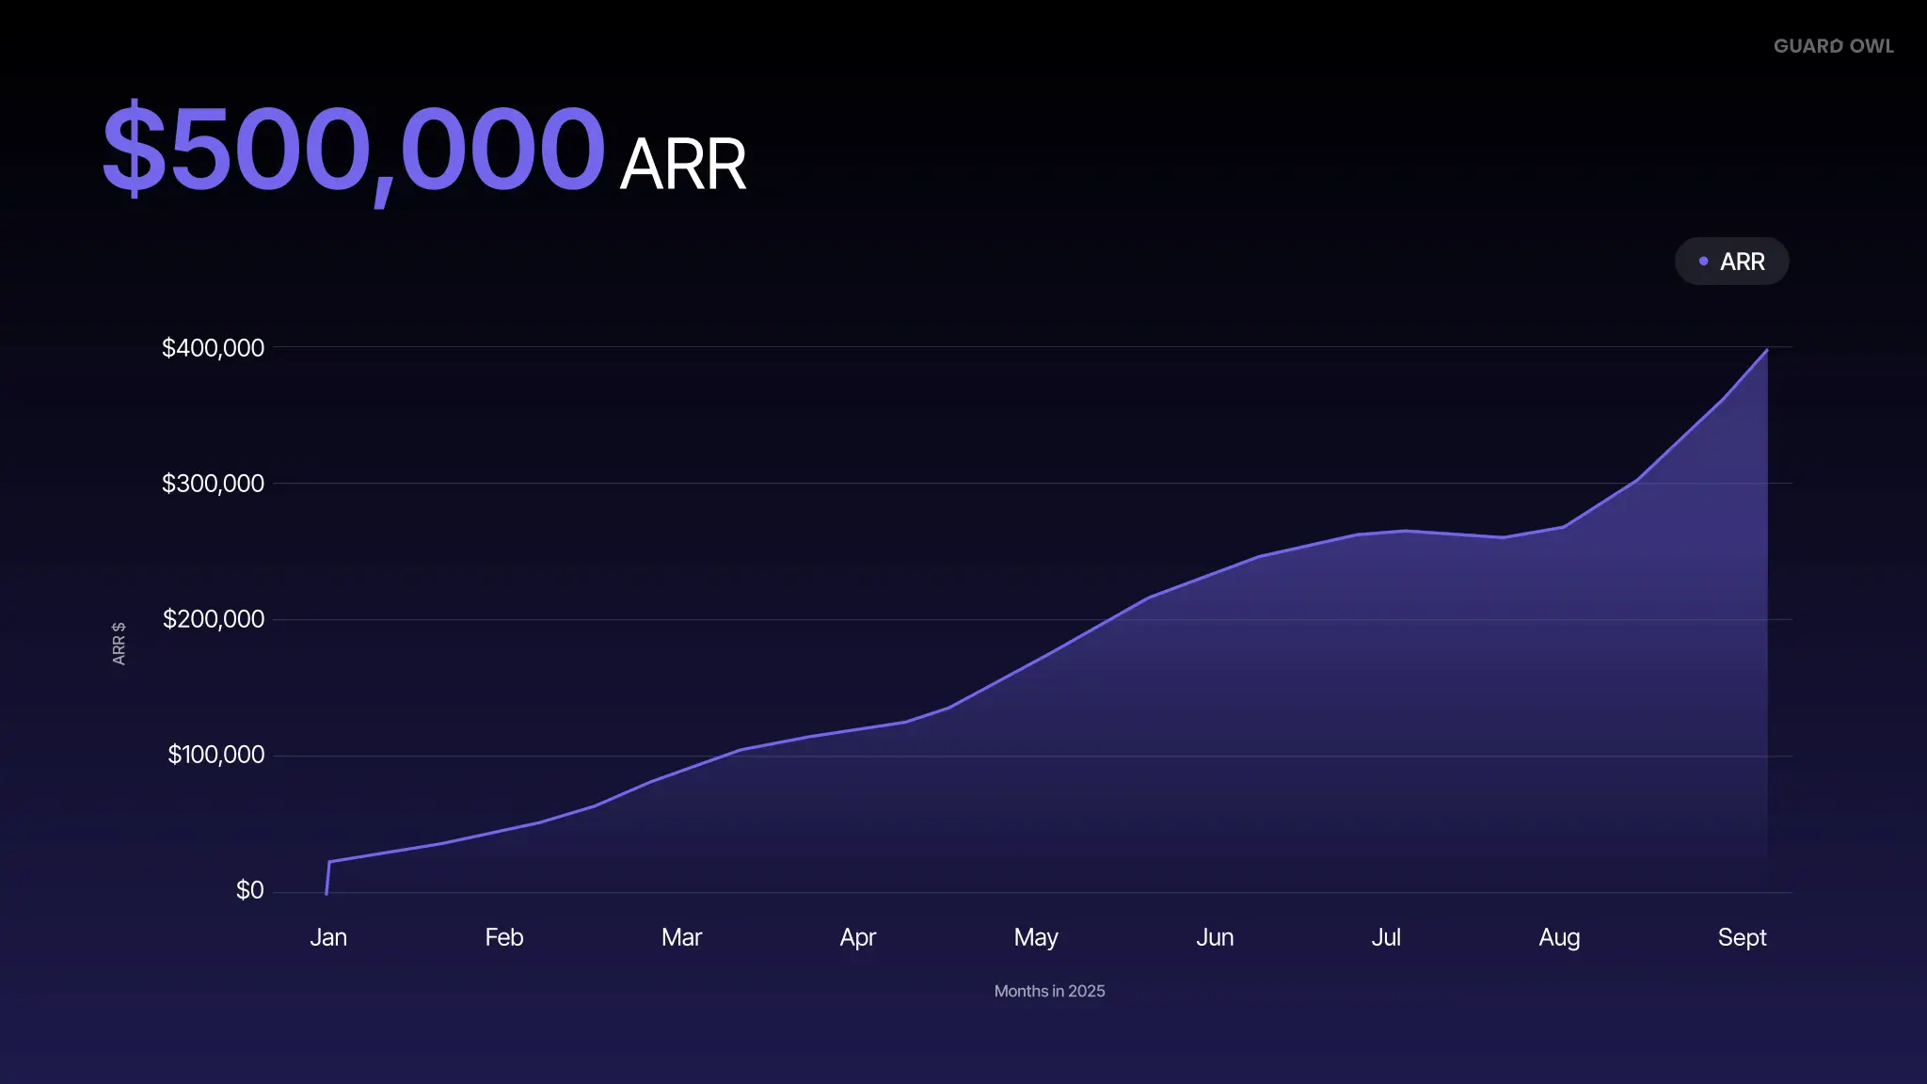Image resolution: width=1927 pixels, height=1084 pixels.
Task: Click the ARR heading text
Action: 683,166
